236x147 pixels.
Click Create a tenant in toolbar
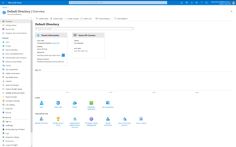click(x=72, y=19)
